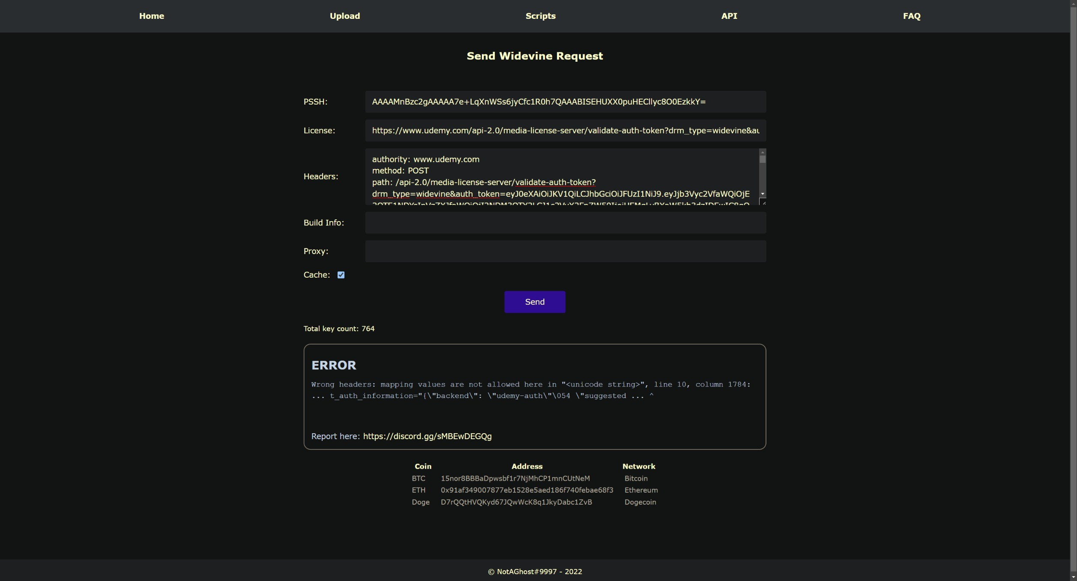Click the BTC coin cell

click(419, 478)
